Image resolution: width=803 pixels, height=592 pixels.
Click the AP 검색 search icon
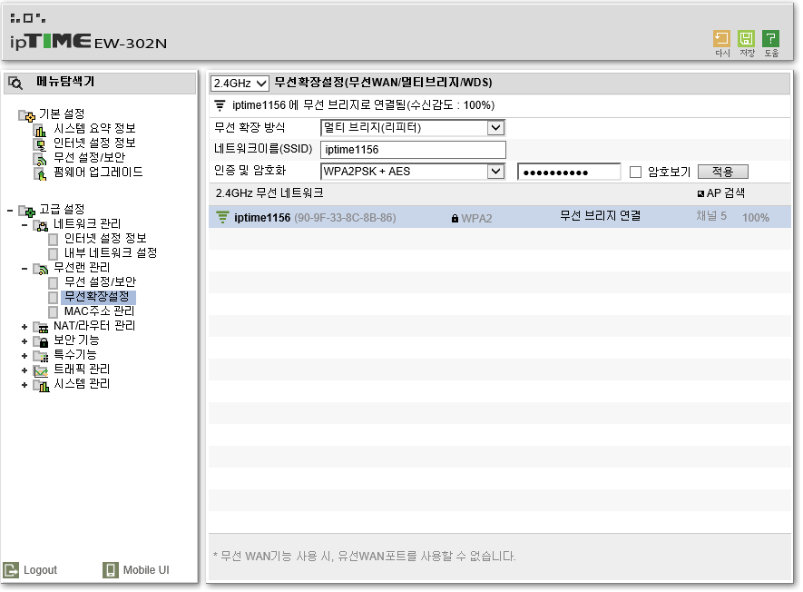click(700, 193)
